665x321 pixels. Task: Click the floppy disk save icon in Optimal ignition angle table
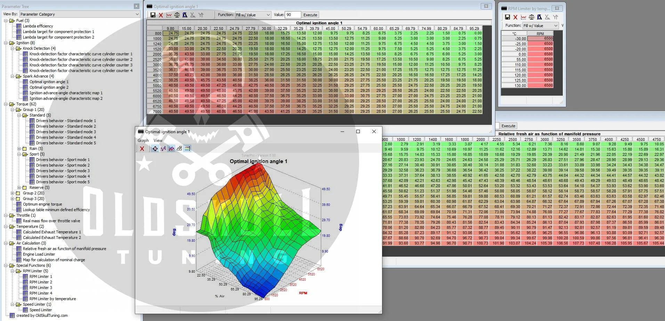[153, 15]
